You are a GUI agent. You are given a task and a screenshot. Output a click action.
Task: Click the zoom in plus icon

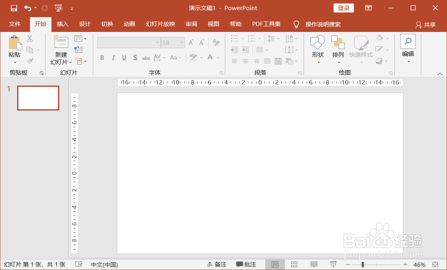click(x=405, y=265)
